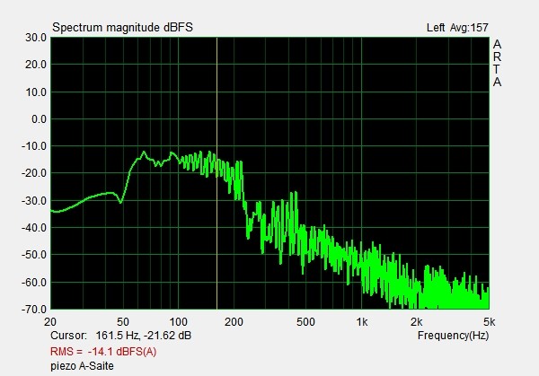The width and height of the screenshot is (539, 376).
Task: Click the -20.0 y-axis label
Action: click(34, 173)
